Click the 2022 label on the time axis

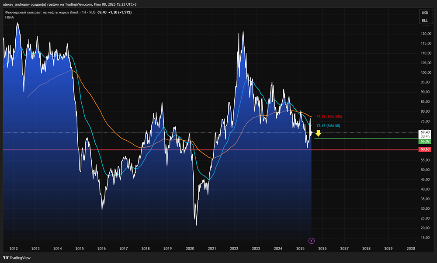coord(234,249)
